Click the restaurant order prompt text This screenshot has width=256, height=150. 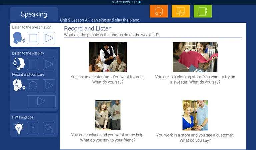pyautogui.click(x=108, y=79)
